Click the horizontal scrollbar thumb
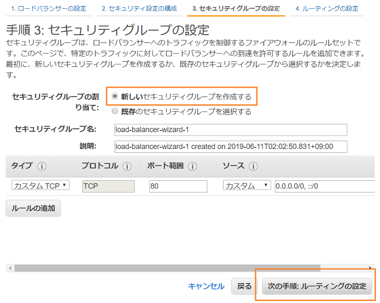This screenshot has width=380, height=303. point(167,268)
